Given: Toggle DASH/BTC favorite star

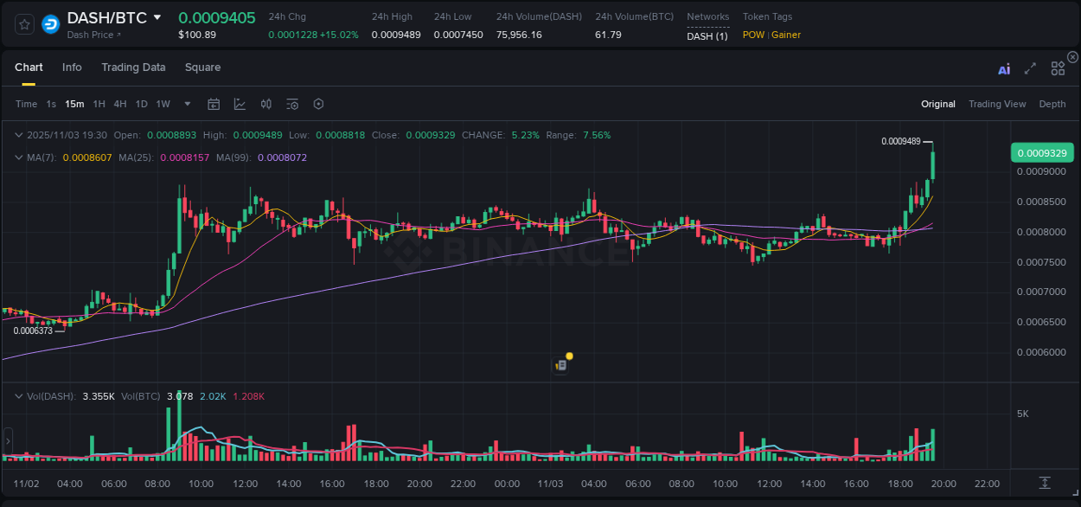Looking at the screenshot, I should pos(23,23).
